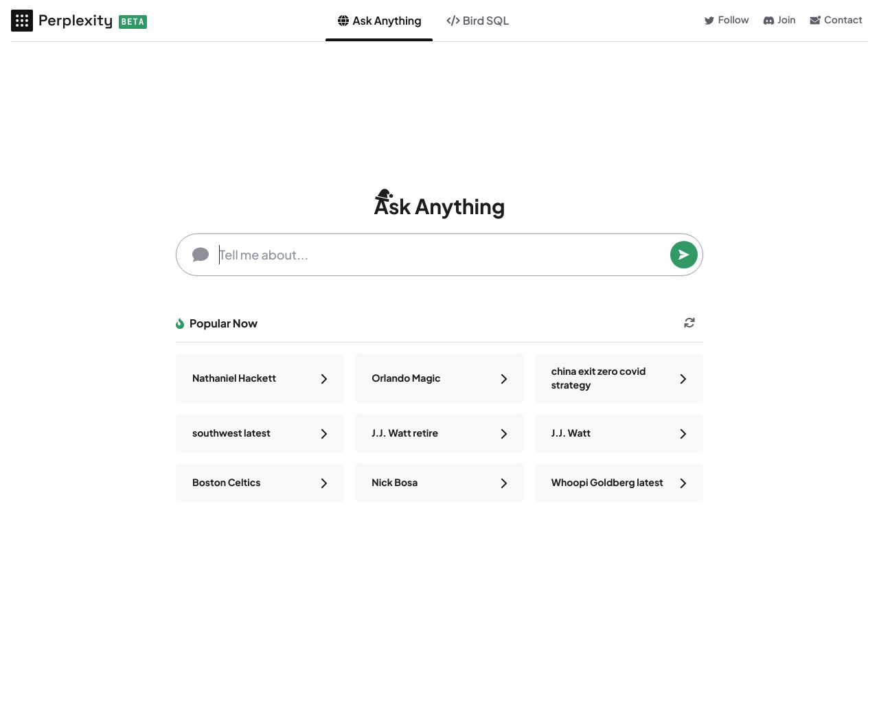This screenshot has height=703, width=879.
Task: Click the Perplexity grid logo icon
Action: [x=22, y=21]
